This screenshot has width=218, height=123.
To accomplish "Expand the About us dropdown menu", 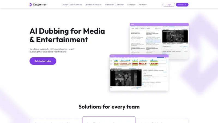I will (x=142, y=5).
